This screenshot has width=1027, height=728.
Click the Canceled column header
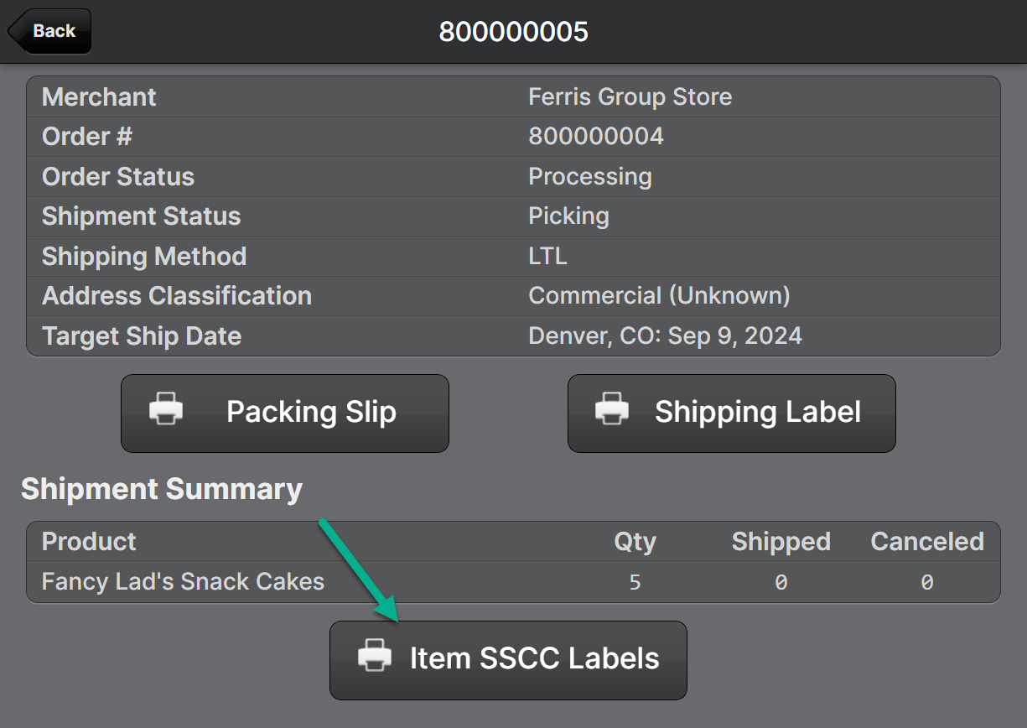point(926,542)
